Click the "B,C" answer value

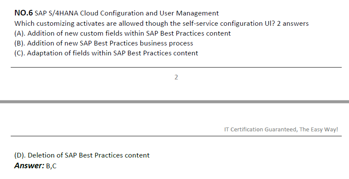point(51,166)
